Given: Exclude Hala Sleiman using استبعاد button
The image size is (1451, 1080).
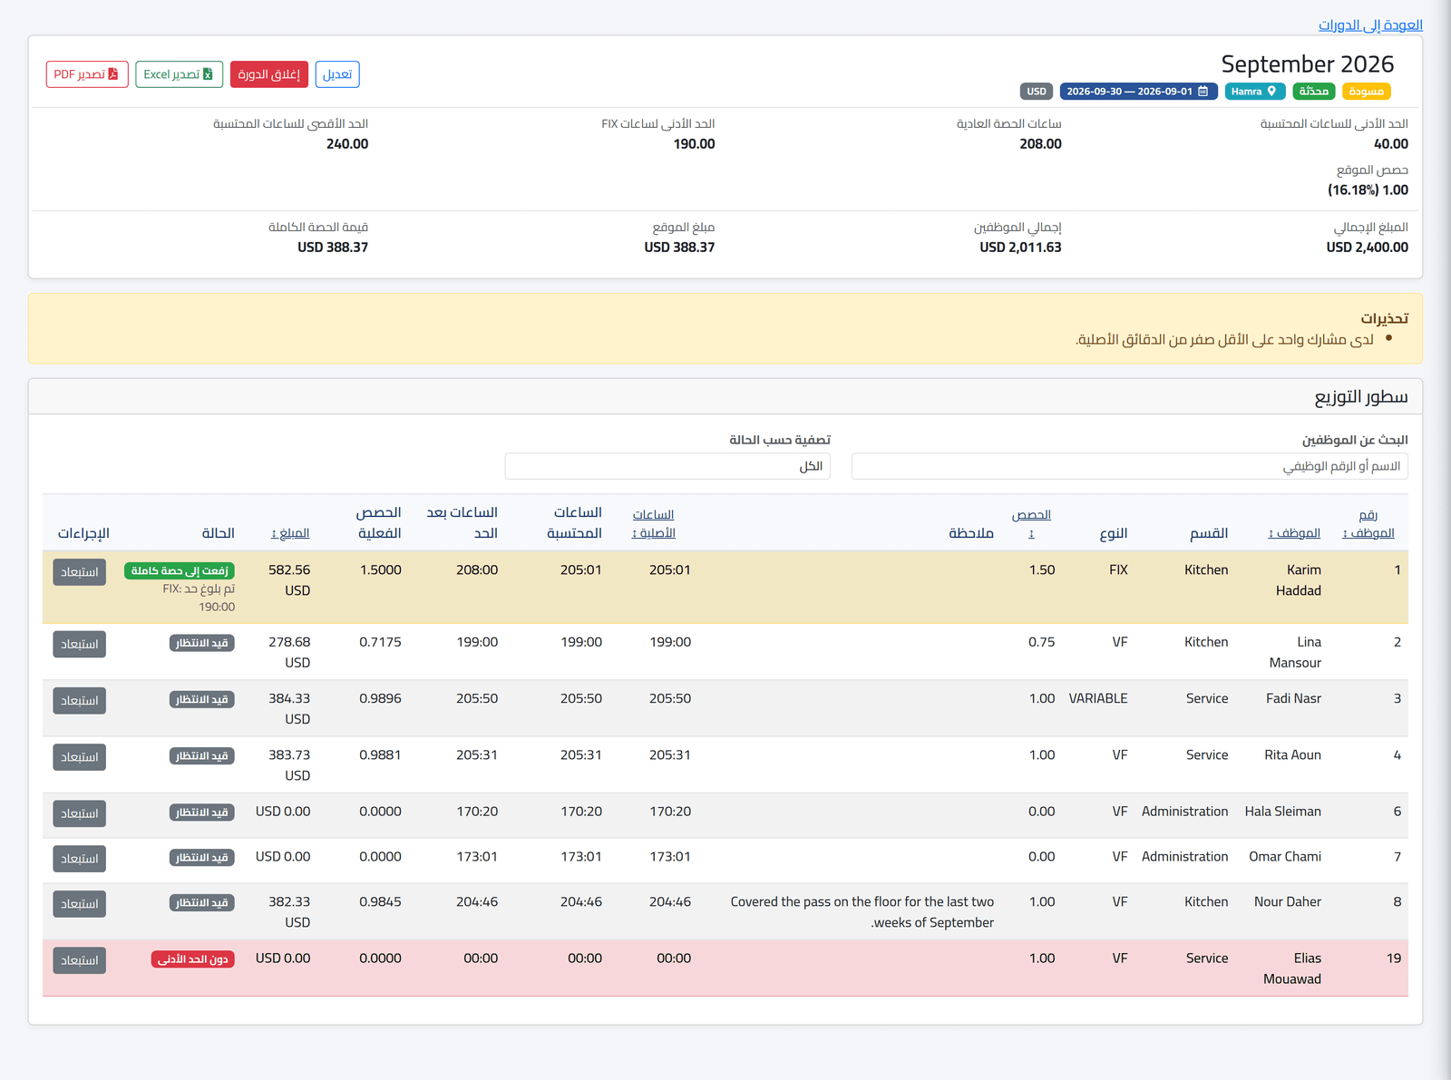Looking at the screenshot, I should pos(80,813).
